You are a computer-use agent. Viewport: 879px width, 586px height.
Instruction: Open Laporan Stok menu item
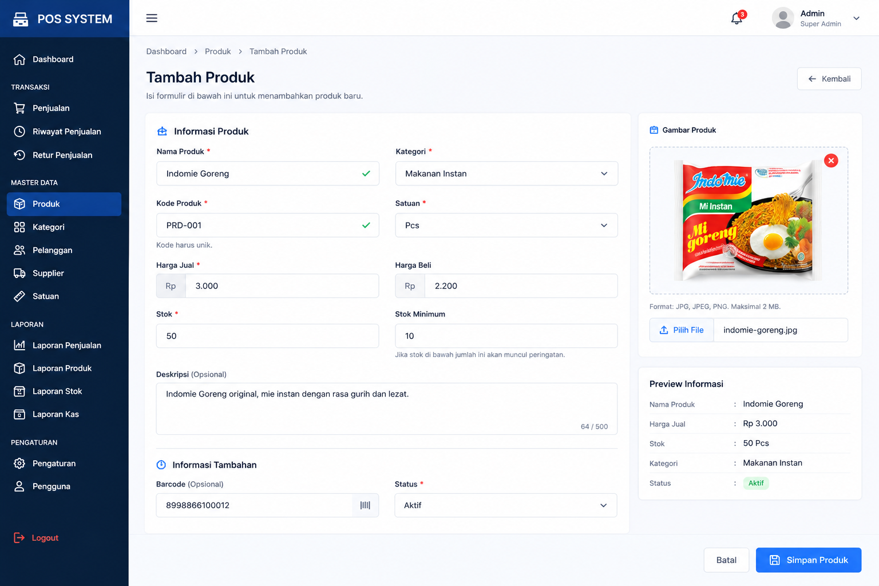[x=64, y=391]
